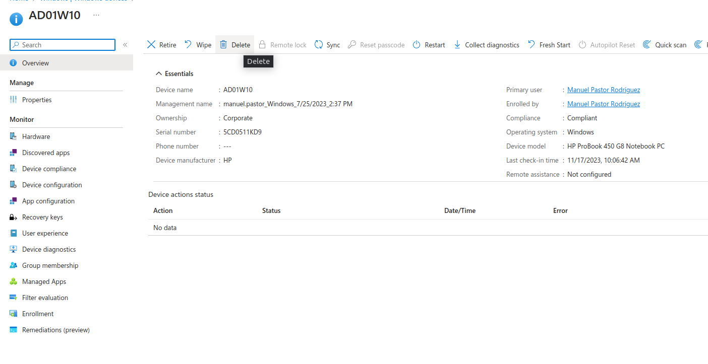Open the more options ellipsis menu
The image size is (708, 364).
pos(96,15)
